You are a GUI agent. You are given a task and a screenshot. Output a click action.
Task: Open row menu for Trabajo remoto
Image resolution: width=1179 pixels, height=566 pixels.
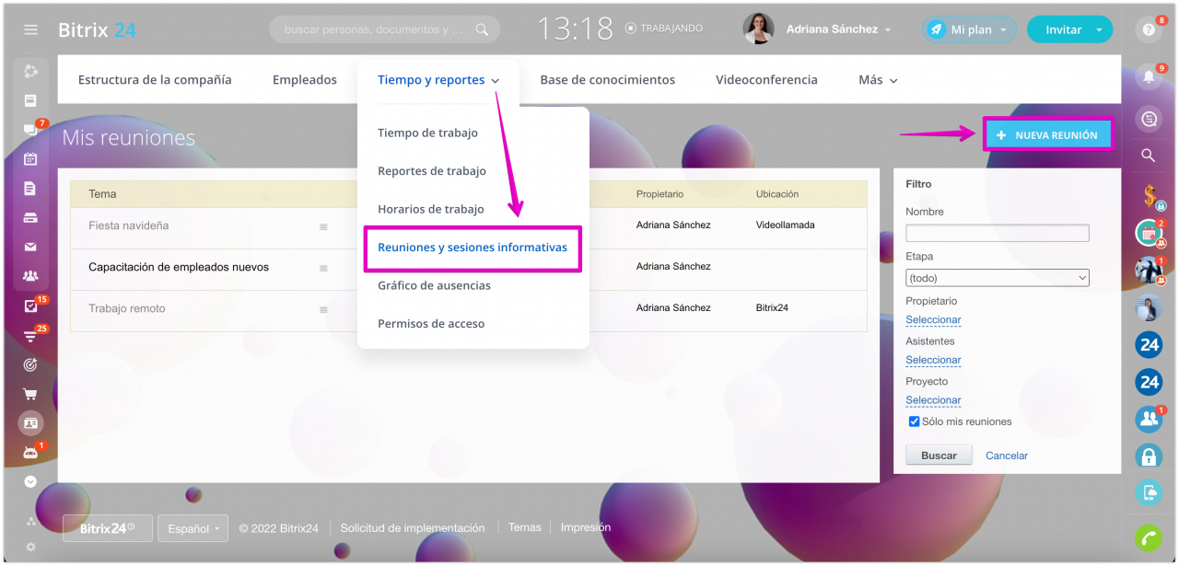[x=323, y=309]
